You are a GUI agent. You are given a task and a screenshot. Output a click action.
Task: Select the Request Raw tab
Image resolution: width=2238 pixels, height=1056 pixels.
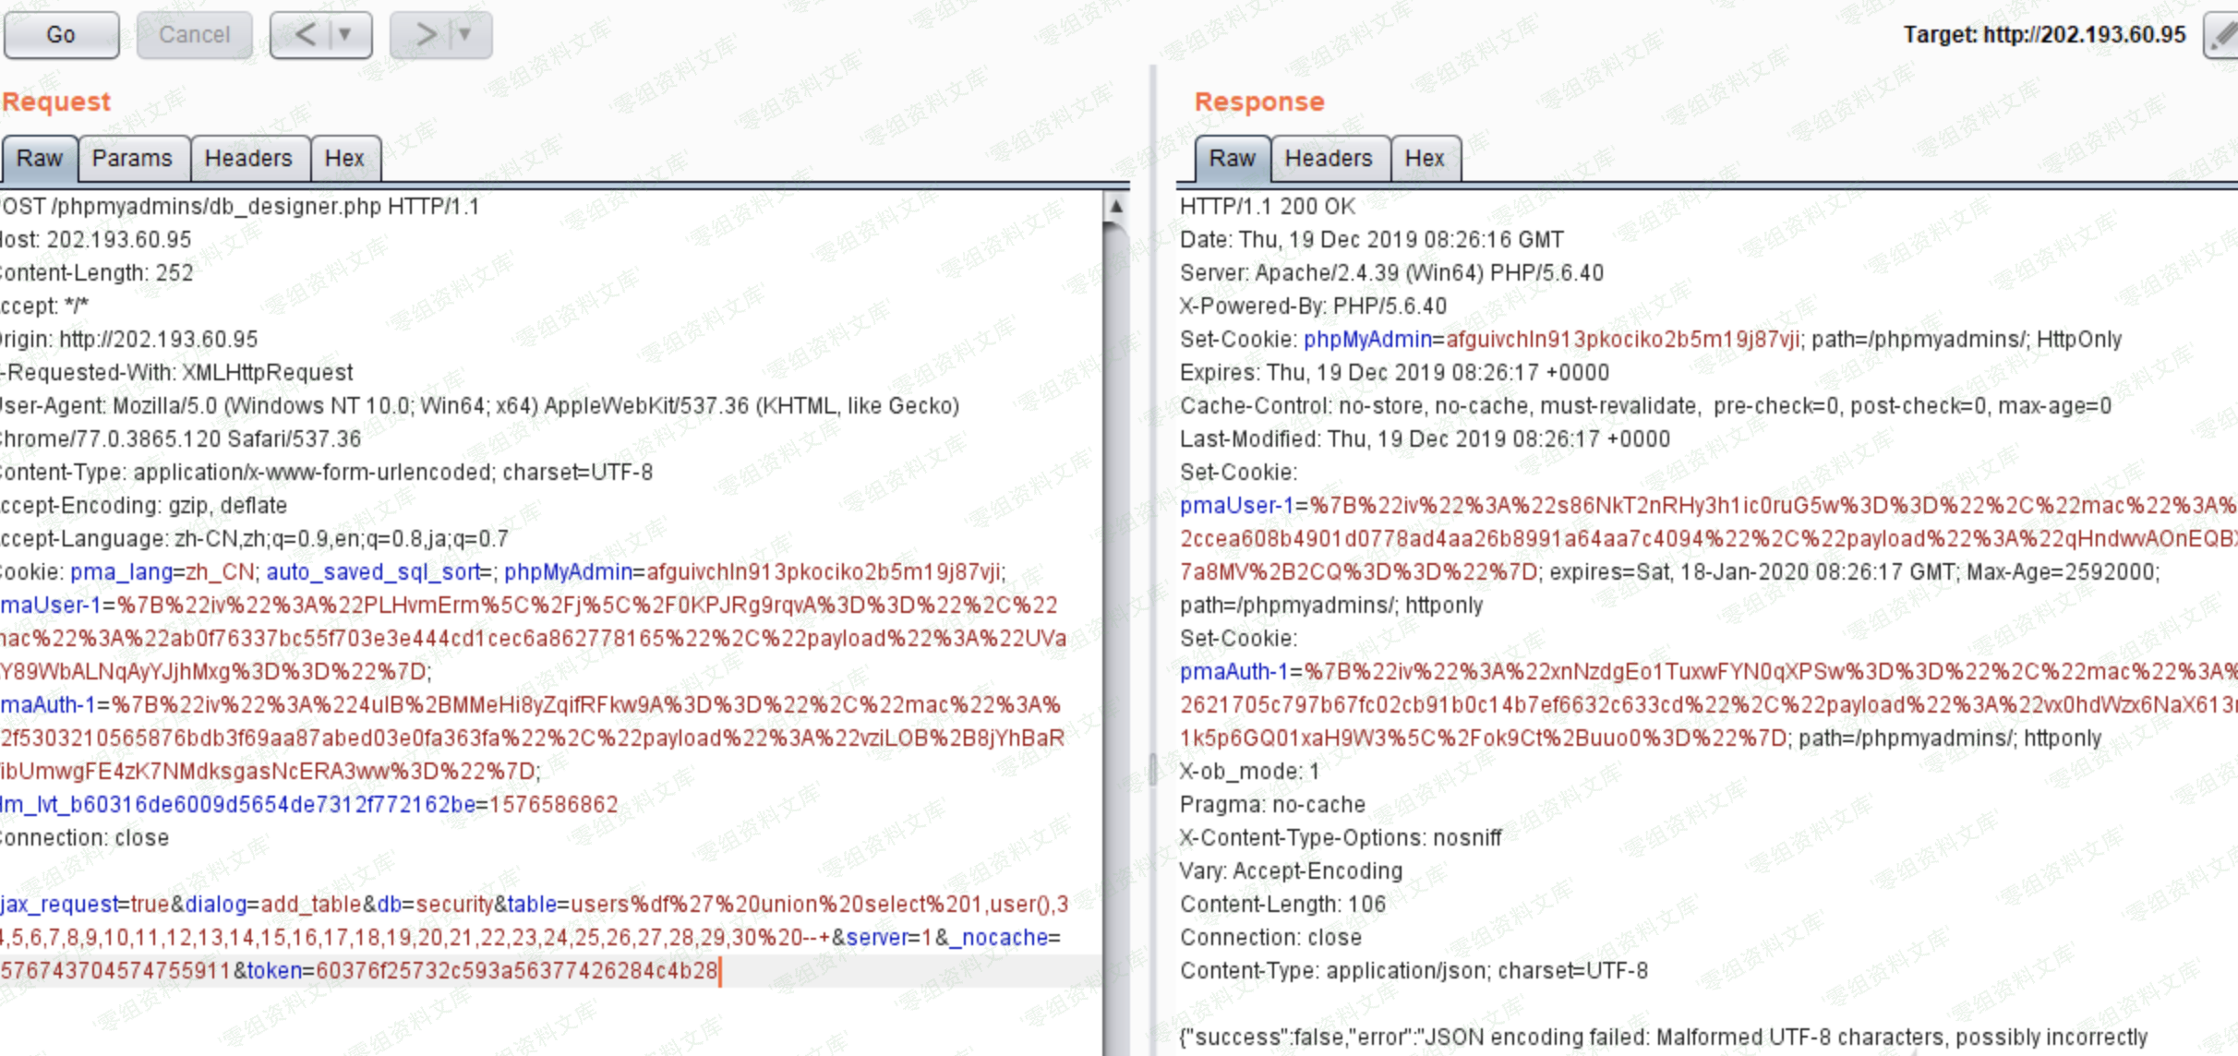(x=40, y=159)
